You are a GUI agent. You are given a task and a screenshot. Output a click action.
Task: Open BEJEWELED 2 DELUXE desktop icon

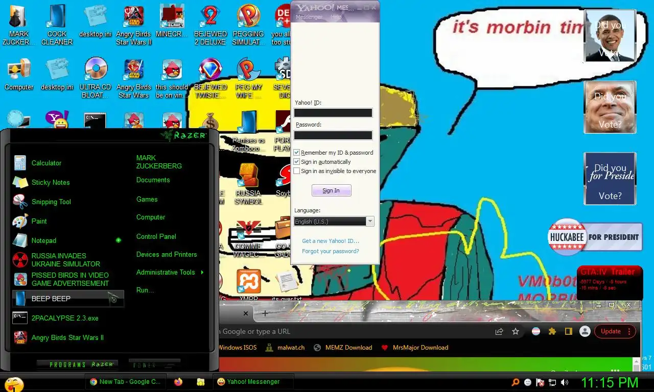click(210, 24)
